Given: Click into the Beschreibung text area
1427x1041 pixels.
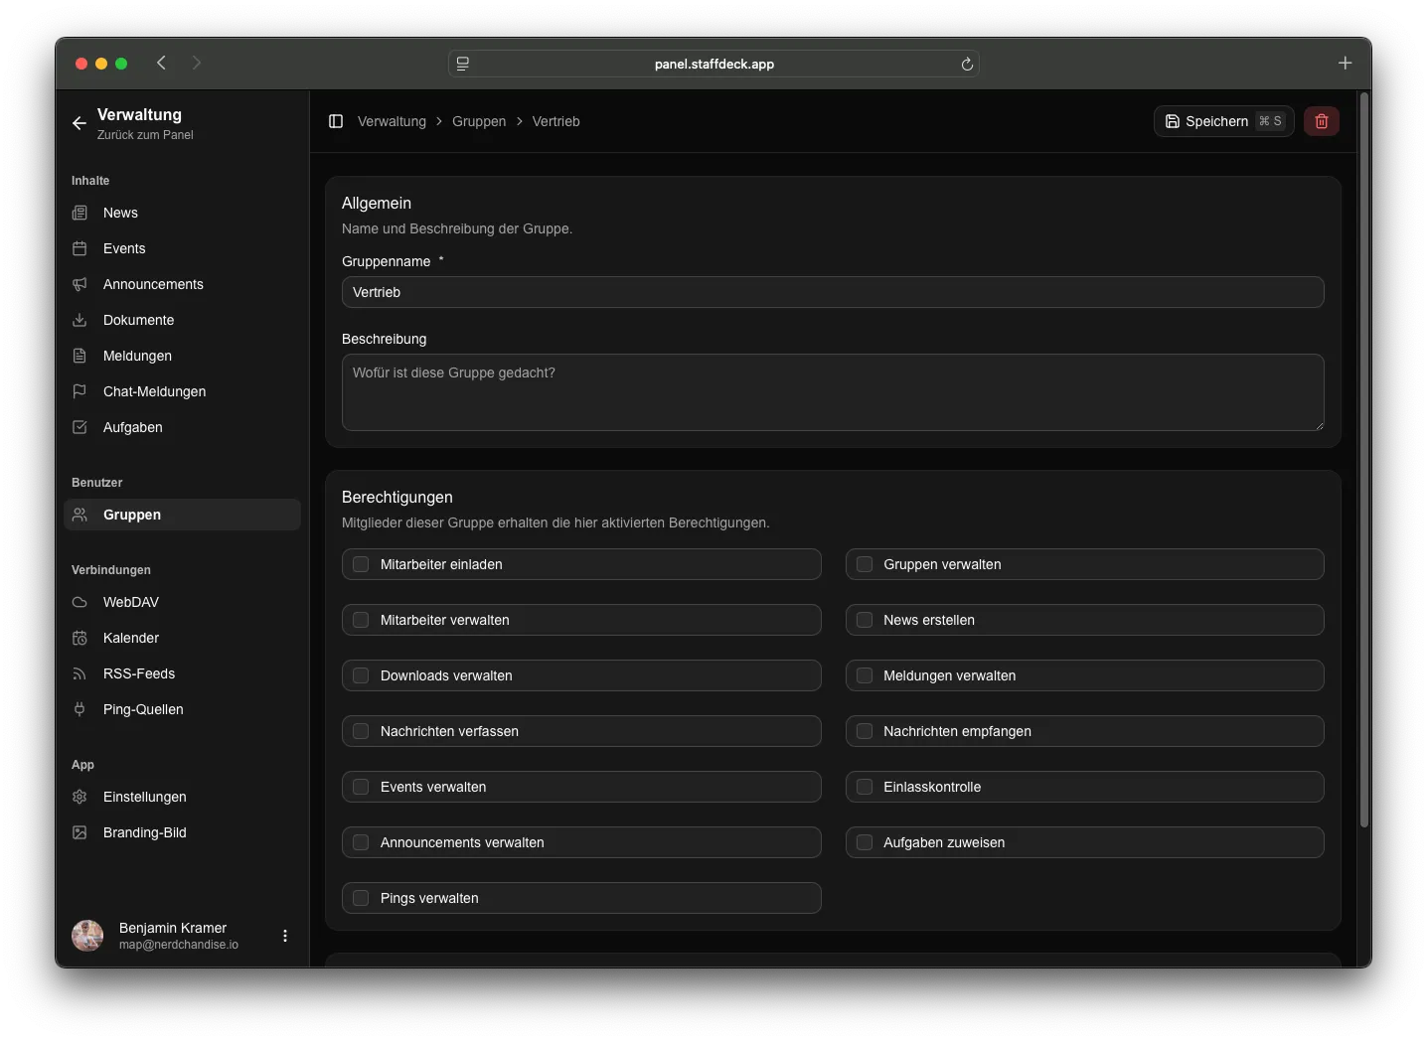Looking at the screenshot, I should [x=833, y=392].
